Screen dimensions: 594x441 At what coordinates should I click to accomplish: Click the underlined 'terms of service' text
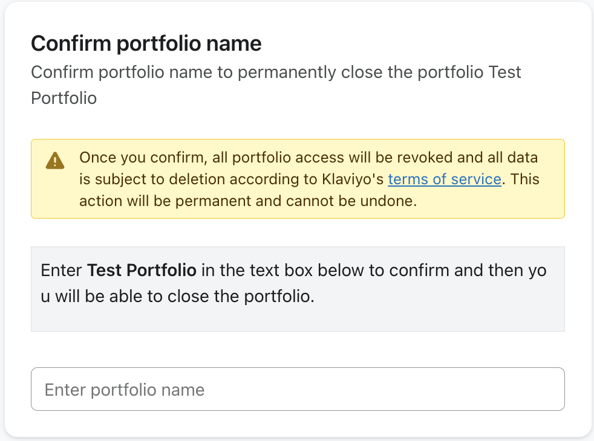pyautogui.click(x=445, y=179)
